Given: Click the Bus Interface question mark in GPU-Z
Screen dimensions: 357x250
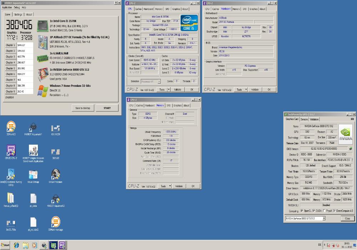Looking at the screenshot, I should 352,160.
